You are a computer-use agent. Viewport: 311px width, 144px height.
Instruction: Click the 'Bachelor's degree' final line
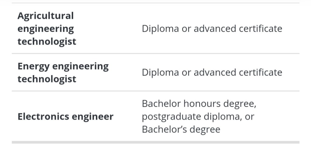pos(181,129)
